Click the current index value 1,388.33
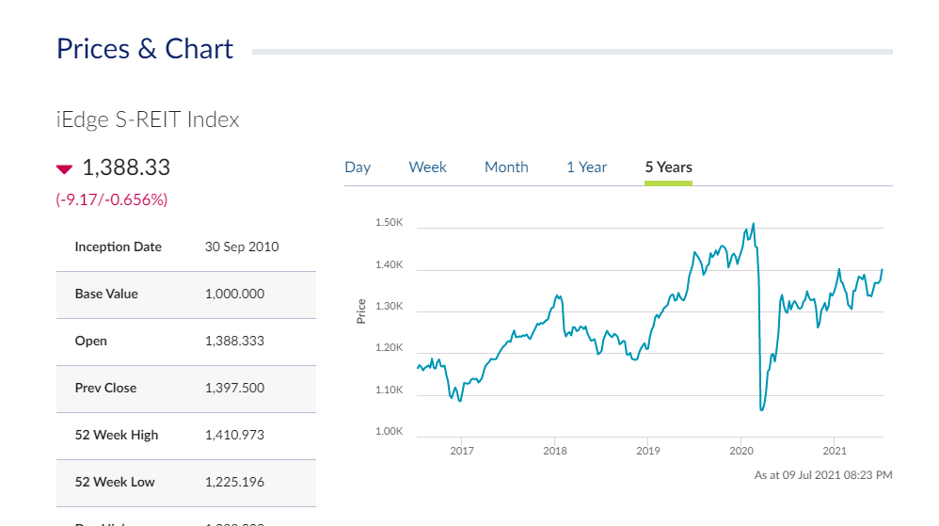Image resolution: width=939 pixels, height=526 pixels. click(x=126, y=167)
